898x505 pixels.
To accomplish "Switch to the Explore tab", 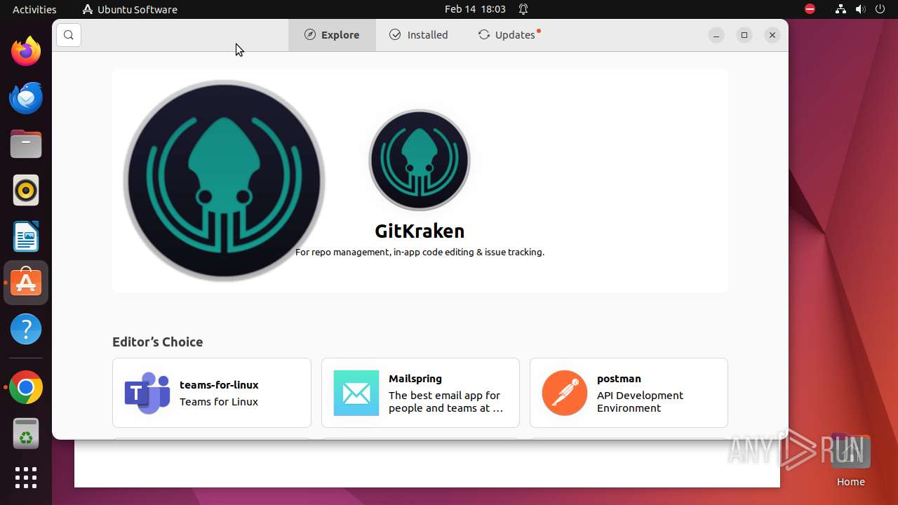I will tap(332, 35).
